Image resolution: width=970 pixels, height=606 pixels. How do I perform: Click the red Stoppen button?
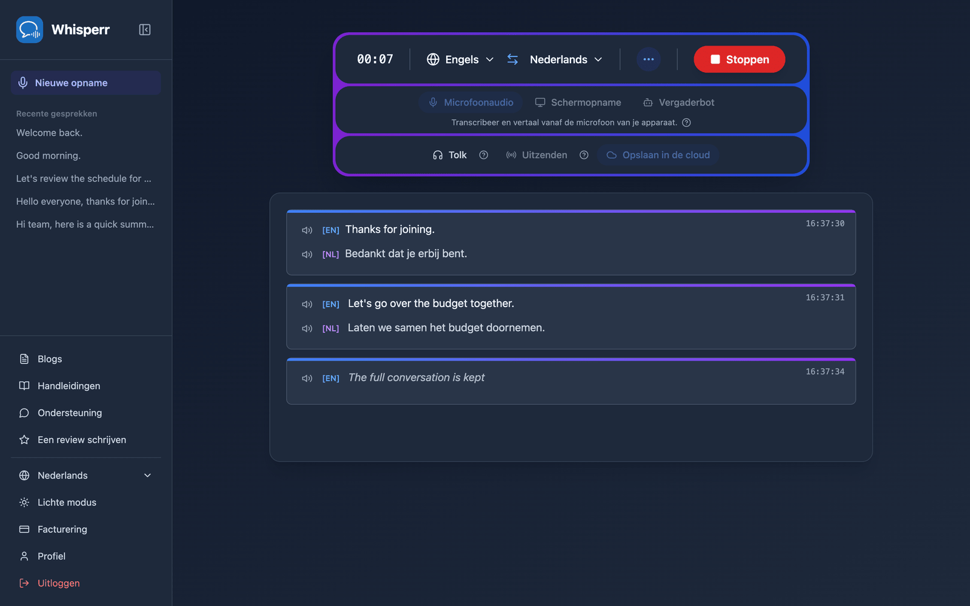[x=739, y=59]
